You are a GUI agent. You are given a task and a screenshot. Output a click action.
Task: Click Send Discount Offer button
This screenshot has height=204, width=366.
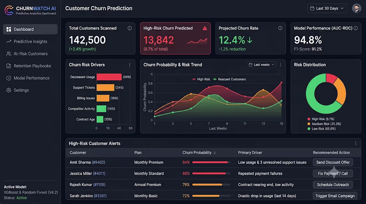click(x=333, y=162)
